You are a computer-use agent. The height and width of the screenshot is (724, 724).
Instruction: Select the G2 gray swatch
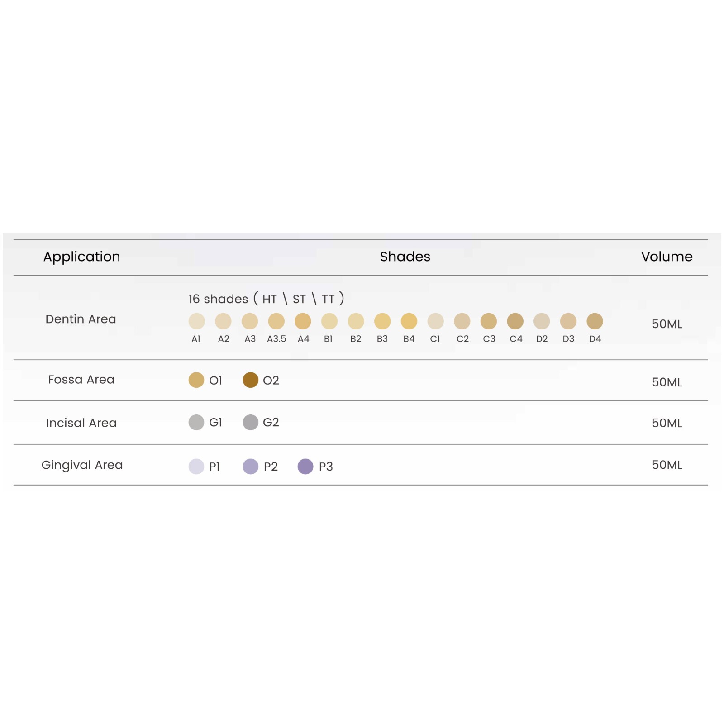click(x=250, y=422)
